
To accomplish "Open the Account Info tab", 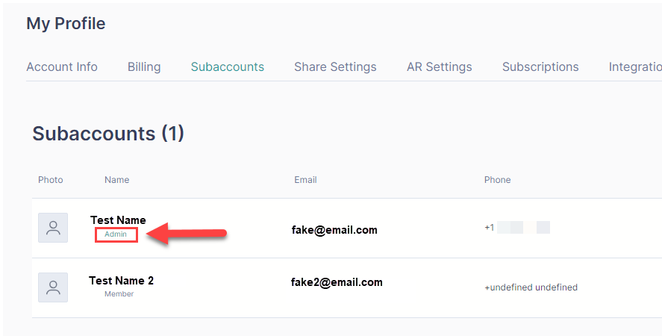I will tap(62, 66).
